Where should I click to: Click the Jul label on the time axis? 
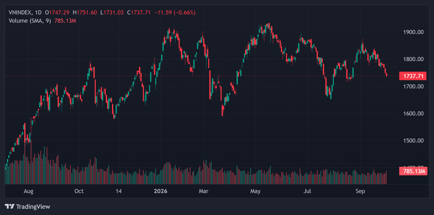[x=307, y=191]
